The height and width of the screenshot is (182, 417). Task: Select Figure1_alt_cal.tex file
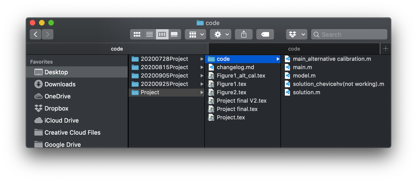(x=243, y=76)
